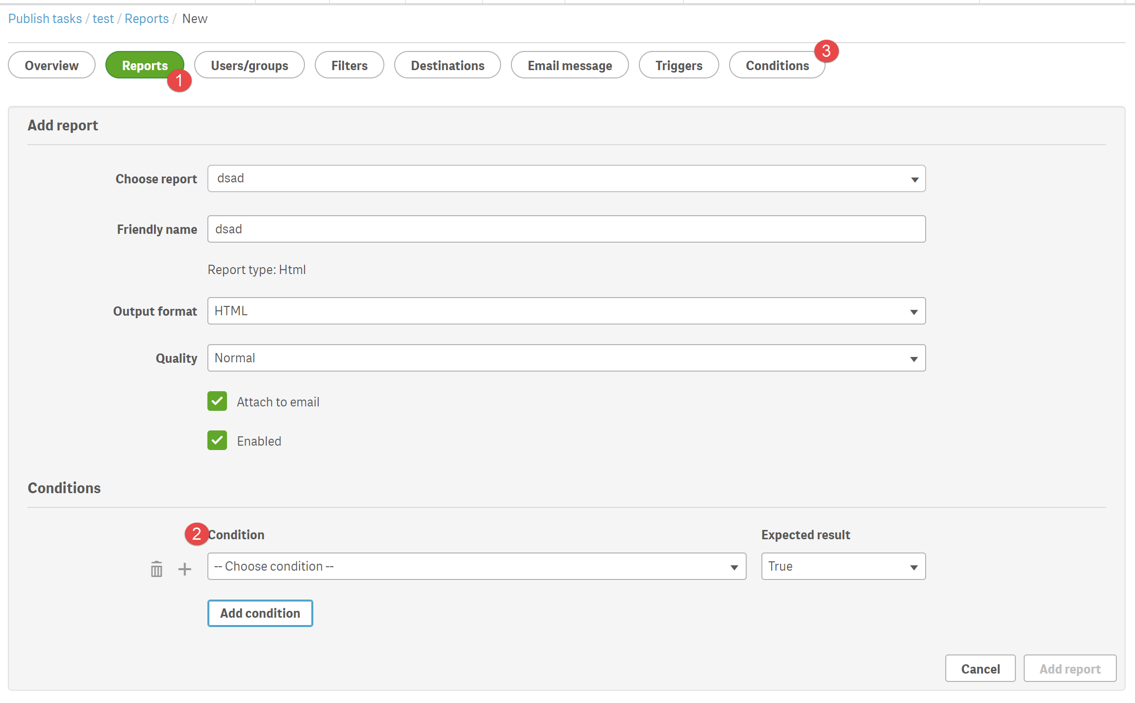Uncheck Attach to email checkbox

point(217,401)
